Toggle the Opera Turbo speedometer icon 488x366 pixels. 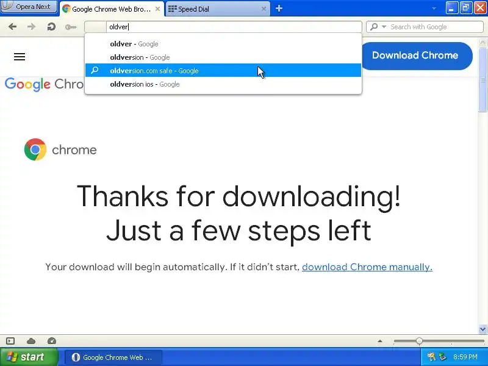click(52, 341)
